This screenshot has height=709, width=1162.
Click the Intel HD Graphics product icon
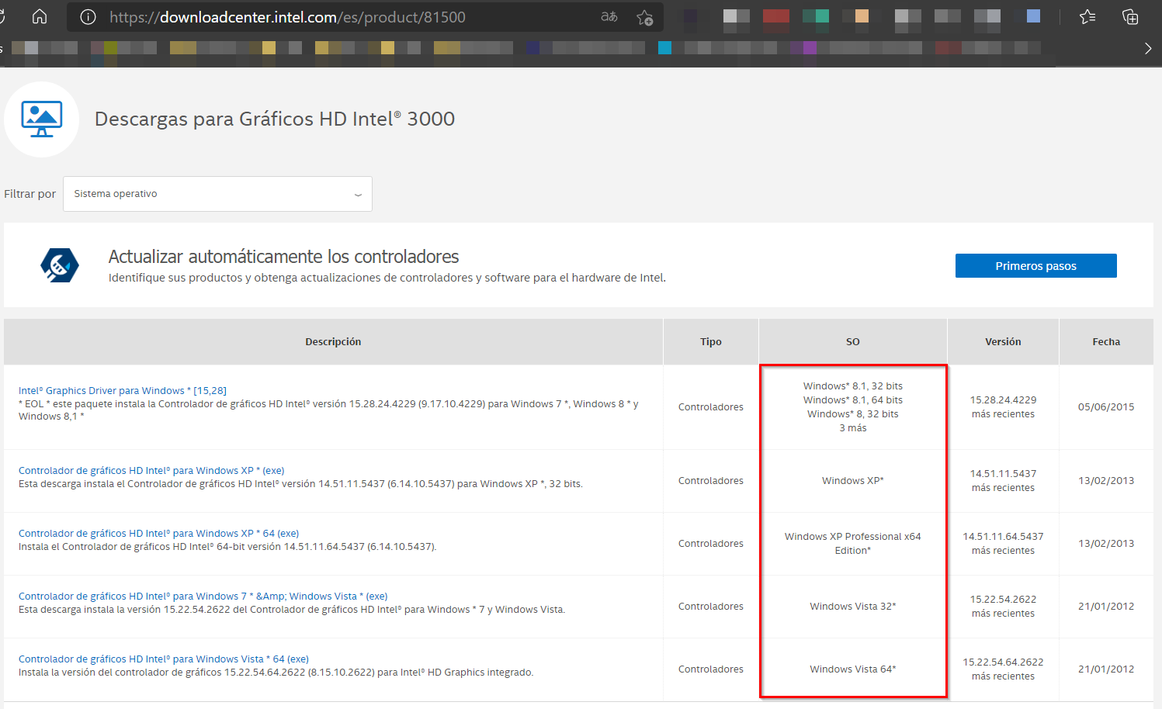[x=41, y=119]
